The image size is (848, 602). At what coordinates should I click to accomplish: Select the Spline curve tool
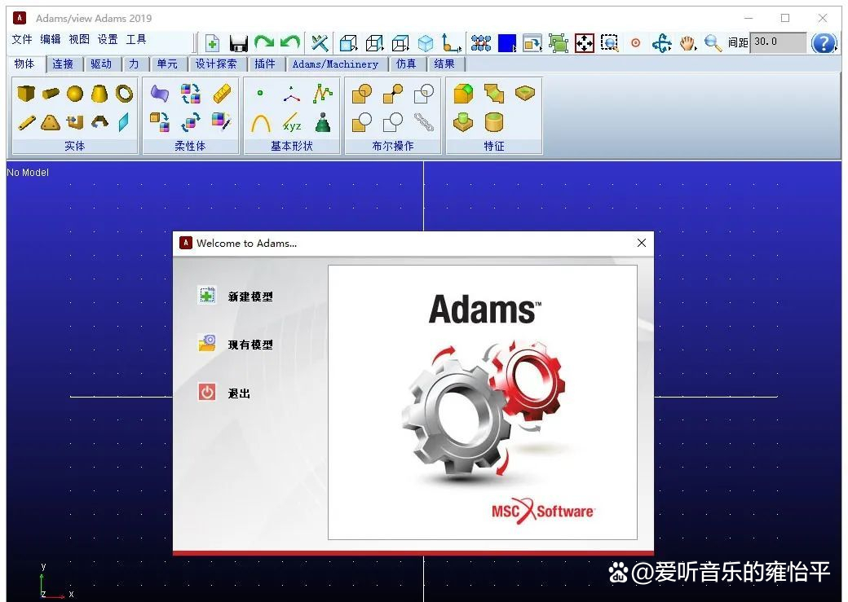[324, 91]
